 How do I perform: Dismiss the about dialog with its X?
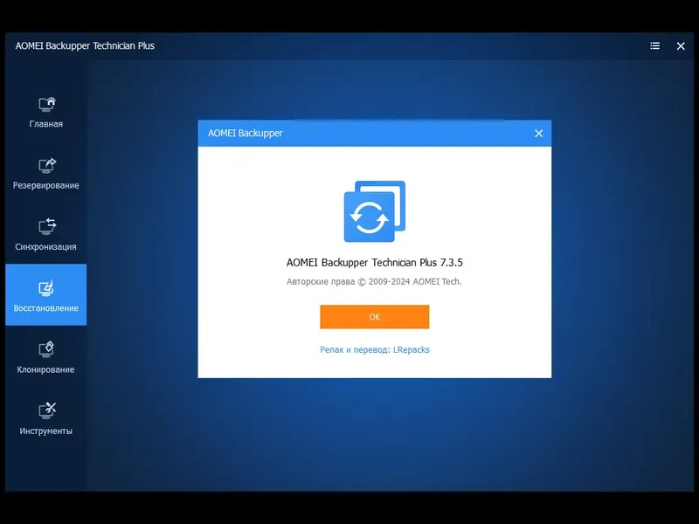pos(539,133)
